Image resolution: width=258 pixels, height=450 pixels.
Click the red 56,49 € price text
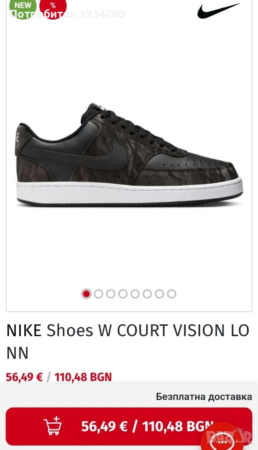(24, 377)
